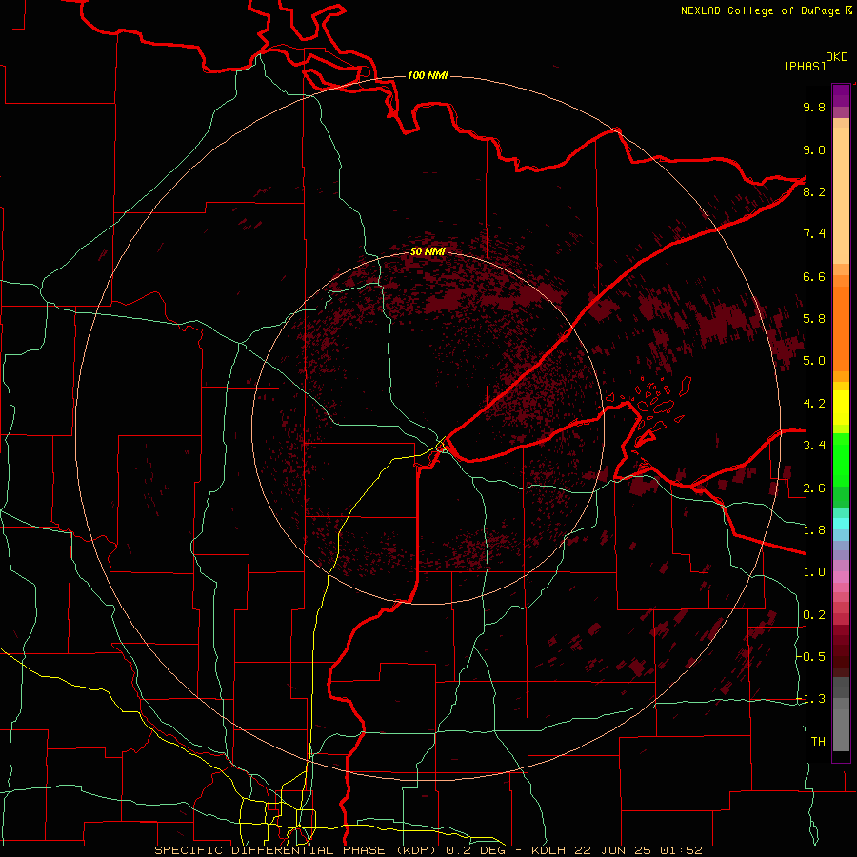Image resolution: width=857 pixels, height=857 pixels.
Task: Click the 5.8 scale value
Action: point(814,319)
